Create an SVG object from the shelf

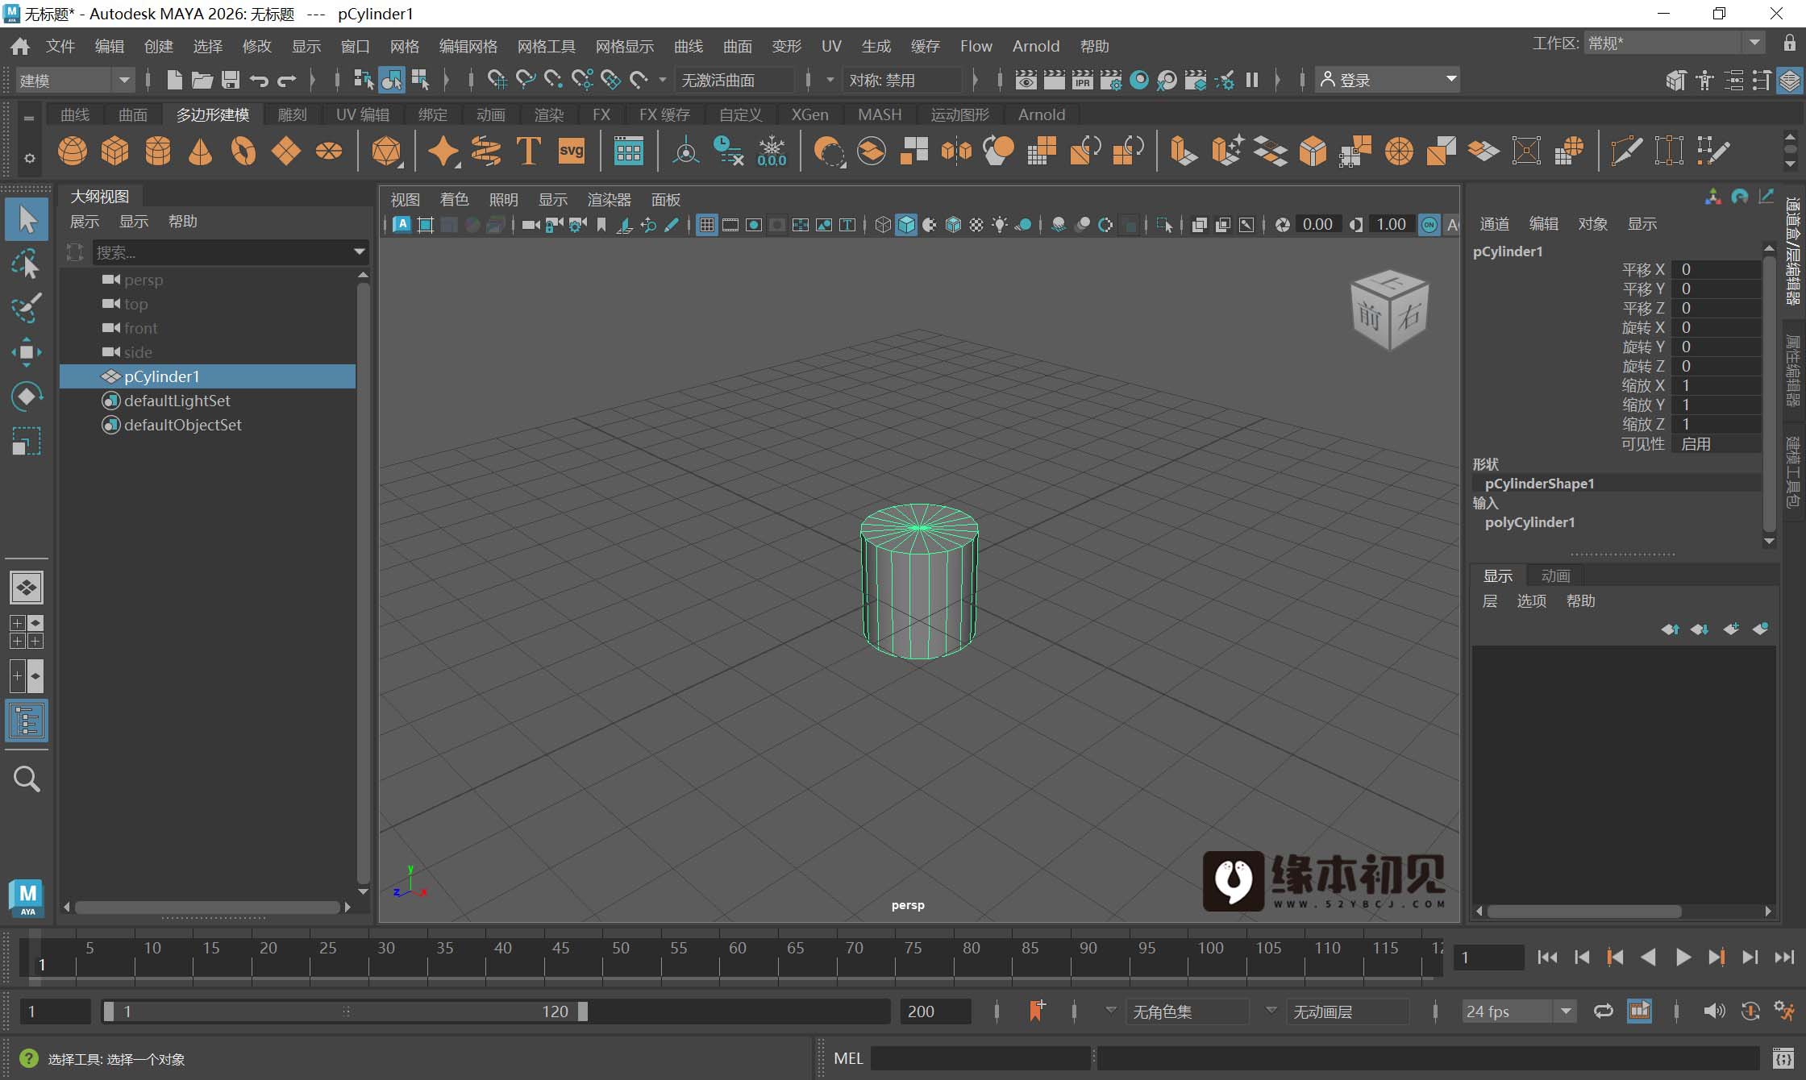click(572, 151)
